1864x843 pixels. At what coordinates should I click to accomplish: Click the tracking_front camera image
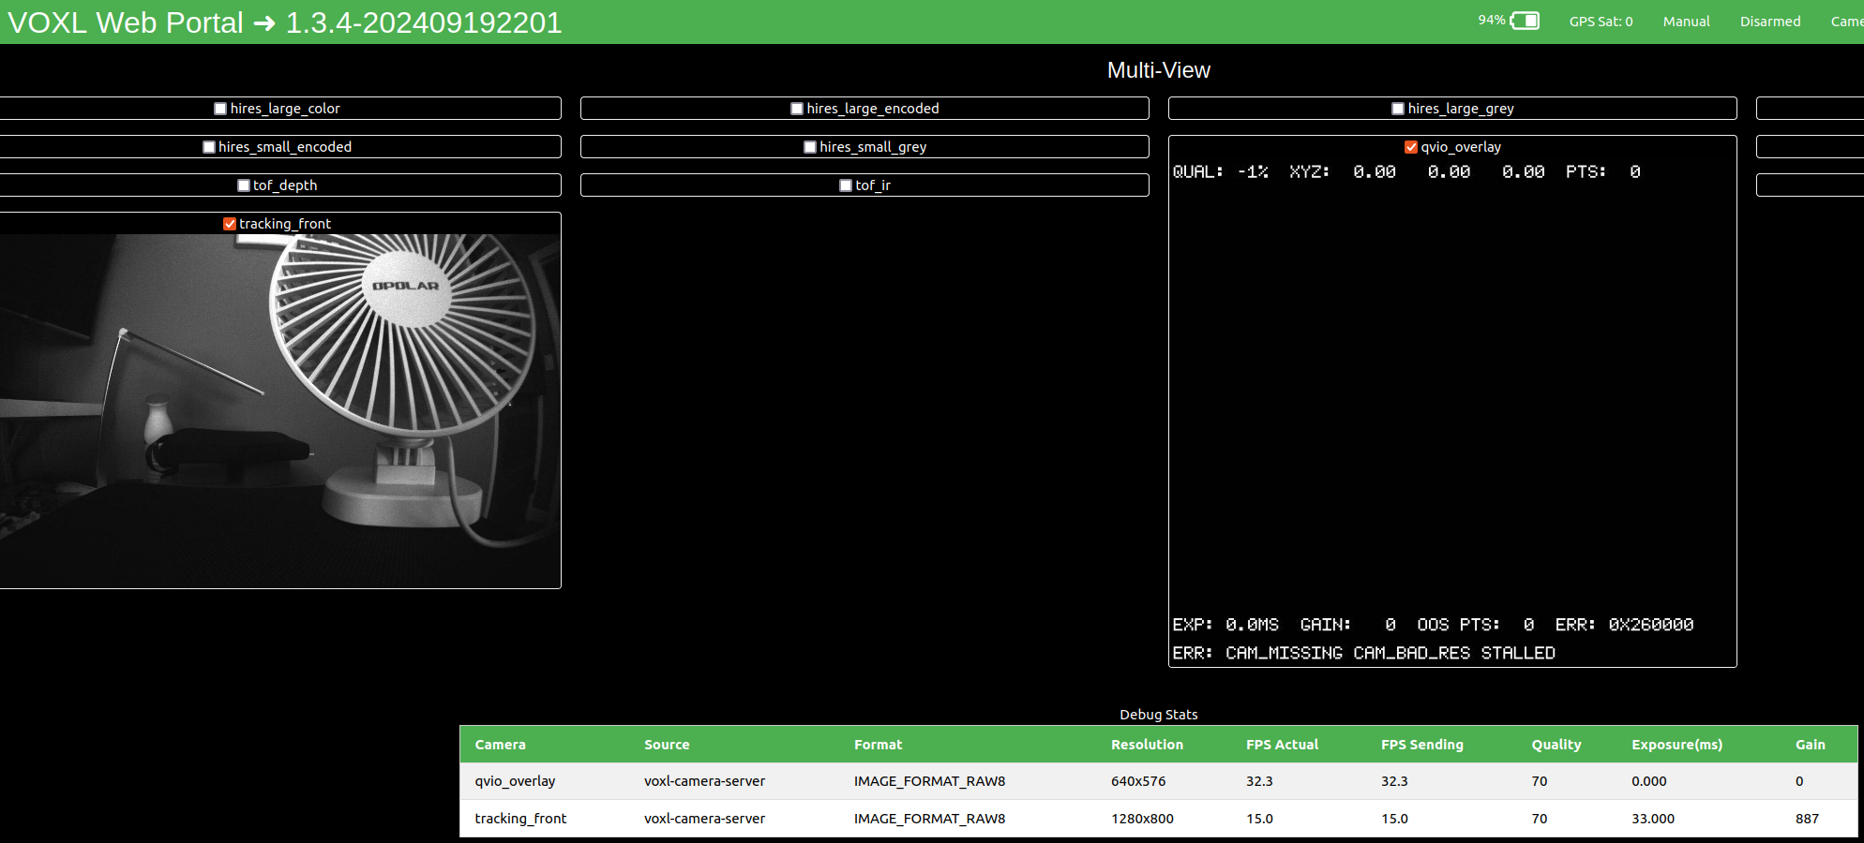(279, 411)
